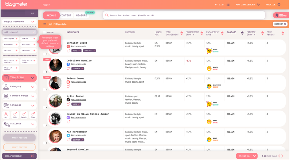Toggle the YouTube channel filter
The width and height of the screenshot is (290, 160).
point(29,44)
